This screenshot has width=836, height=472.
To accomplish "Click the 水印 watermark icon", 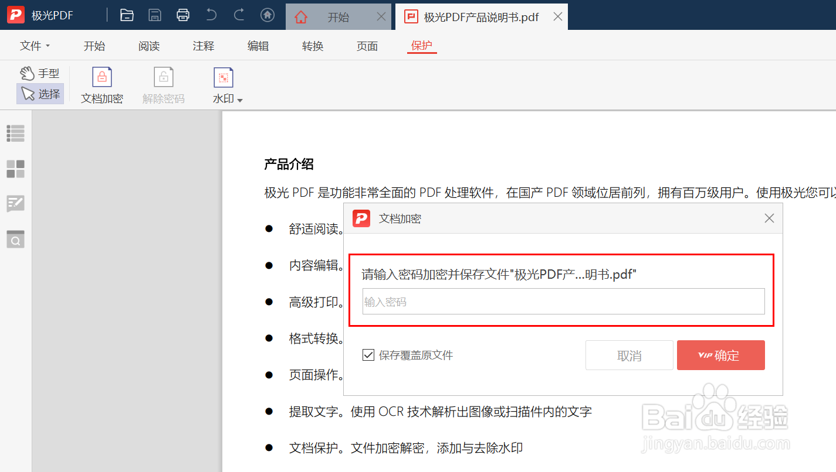I will click(224, 77).
